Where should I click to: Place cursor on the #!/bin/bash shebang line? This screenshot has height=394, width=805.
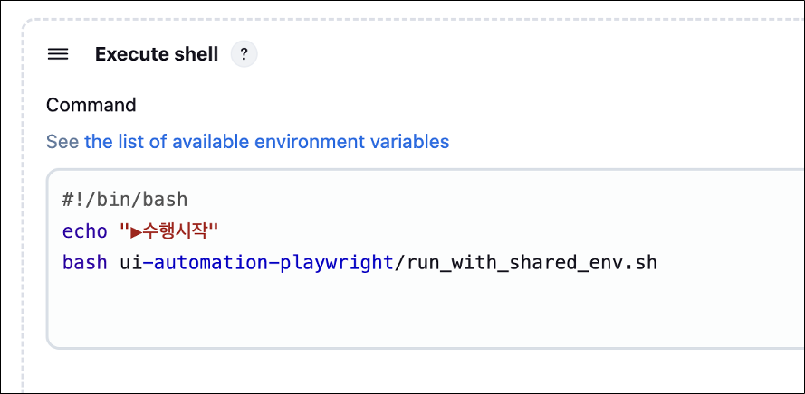(x=125, y=200)
